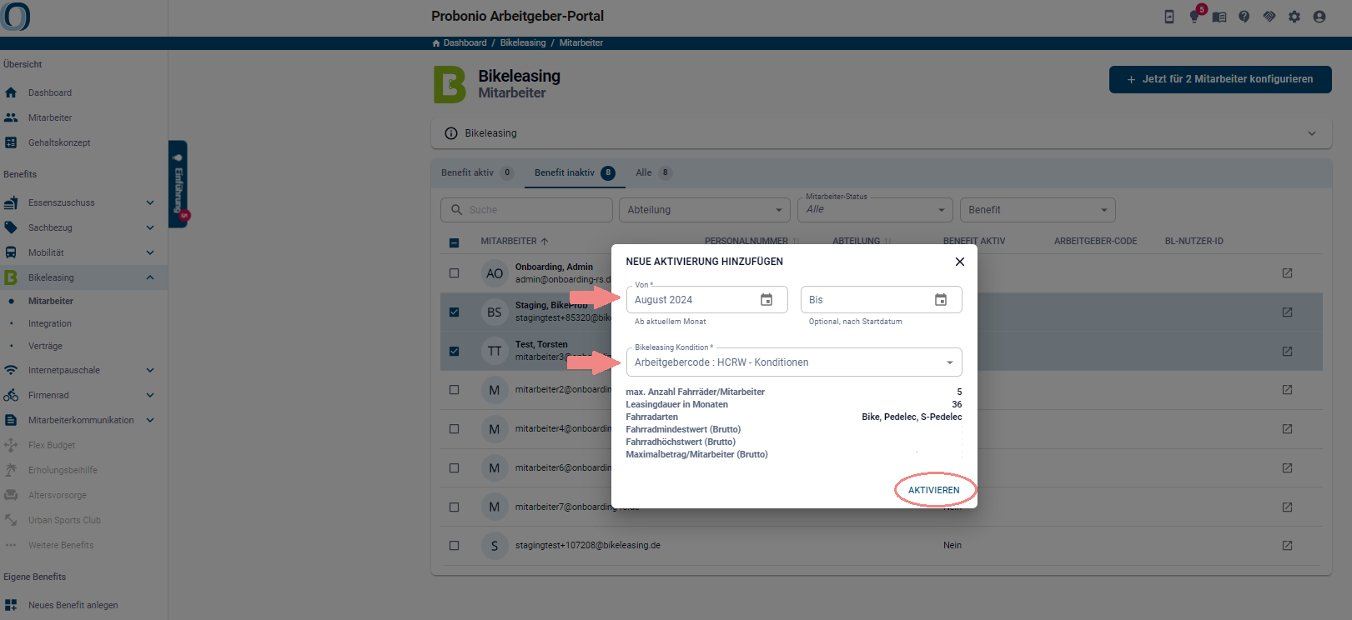1352x620 pixels.
Task: Click the home icon in the breadcrumb
Action: [x=436, y=43]
